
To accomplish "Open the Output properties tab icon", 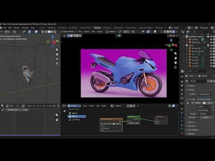I will point(182,86).
